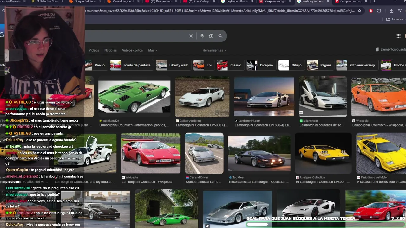The height and width of the screenshot is (228, 406).
Task: Open 'El Lamborghini Countach LP400' link
Action: (323, 182)
